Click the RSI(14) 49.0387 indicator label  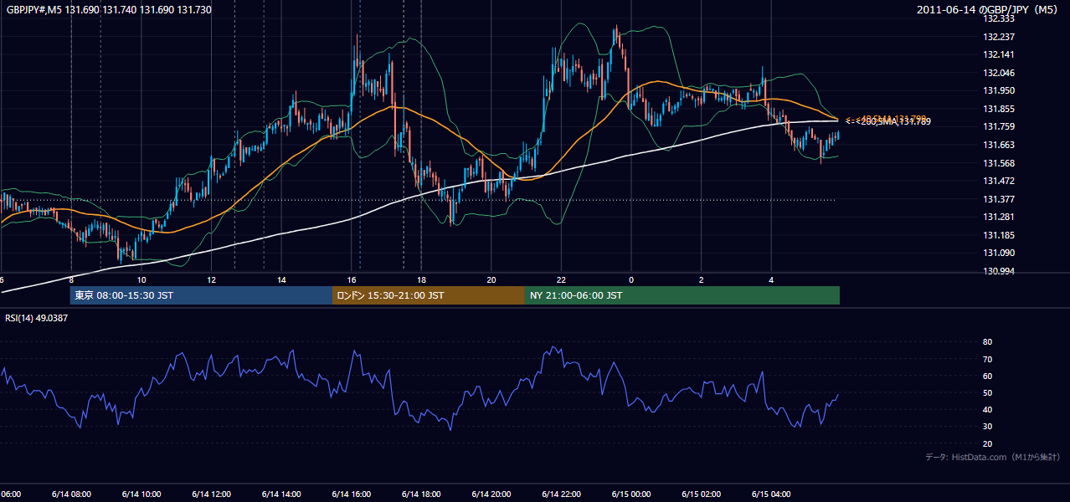[x=37, y=318]
